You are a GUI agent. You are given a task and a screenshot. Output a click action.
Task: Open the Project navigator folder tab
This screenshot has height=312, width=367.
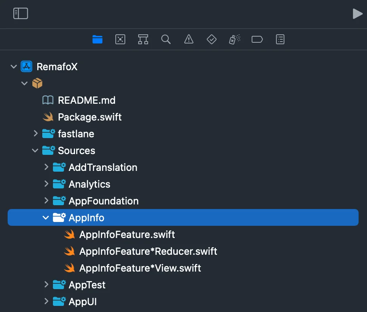pyautogui.click(x=97, y=39)
